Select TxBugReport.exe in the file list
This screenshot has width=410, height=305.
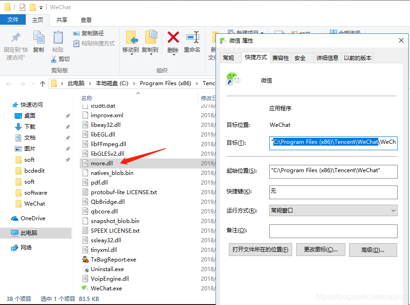coord(113,260)
